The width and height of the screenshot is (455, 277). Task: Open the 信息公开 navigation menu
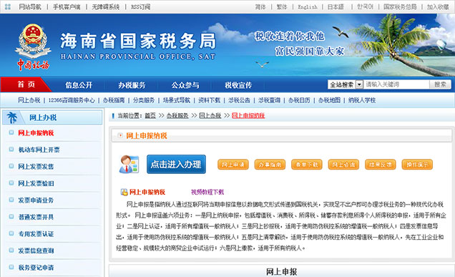79,85
